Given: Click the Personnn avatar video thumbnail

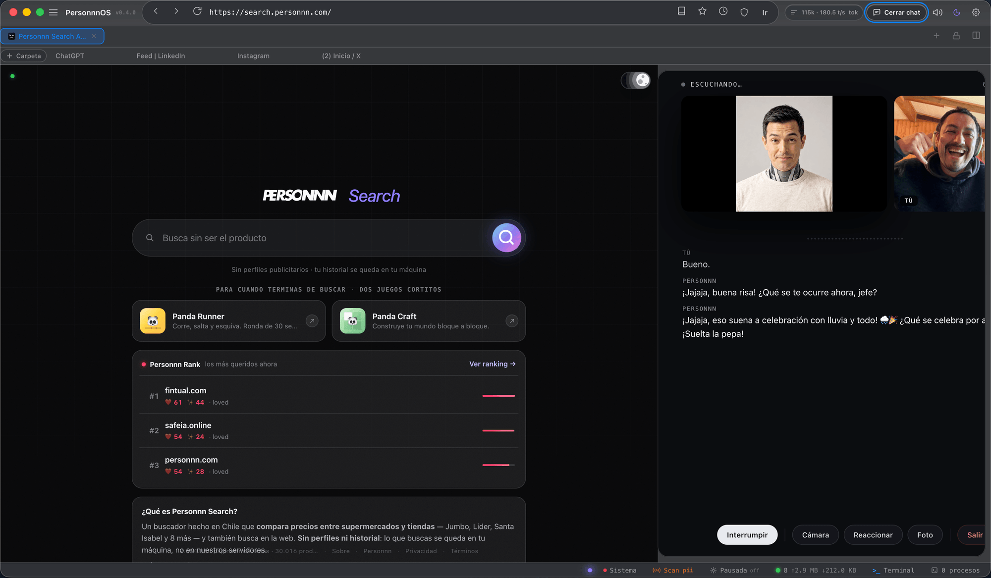Looking at the screenshot, I should tap(784, 154).
